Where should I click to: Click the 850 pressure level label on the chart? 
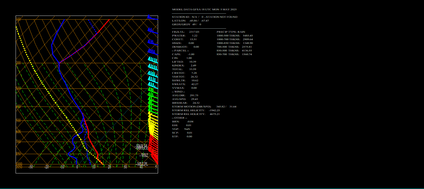coord(18,154)
